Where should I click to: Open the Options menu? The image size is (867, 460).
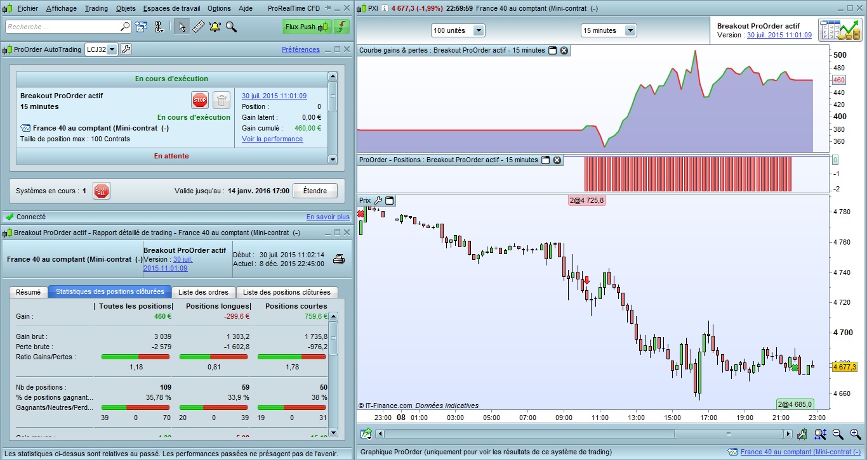(219, 9)
